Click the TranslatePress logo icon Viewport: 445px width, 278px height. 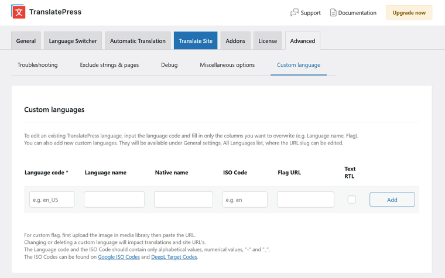18,12
